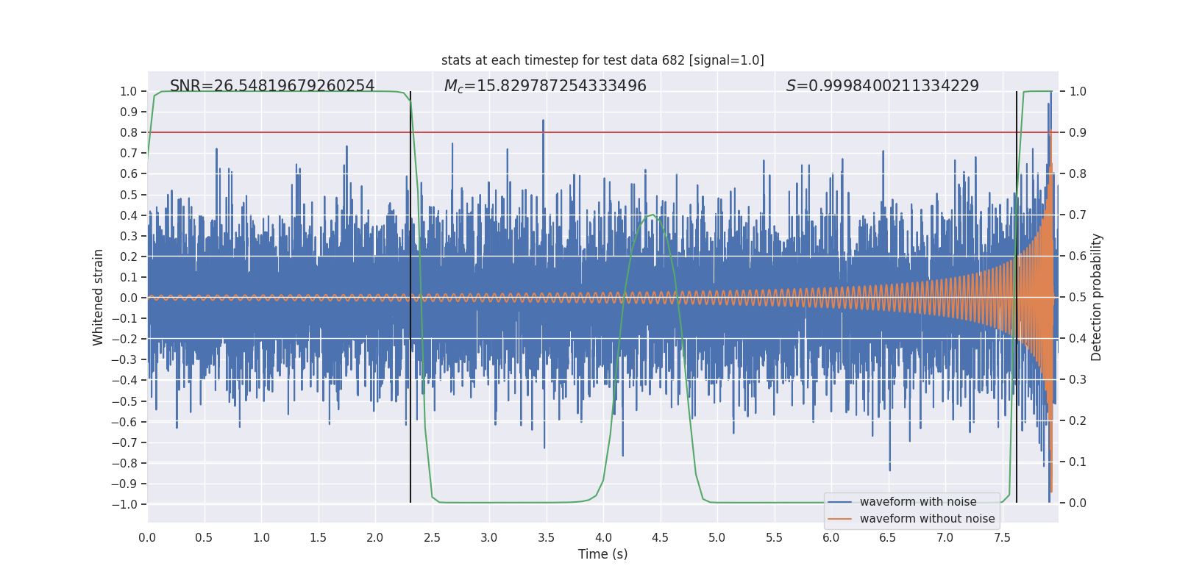This screenshot has height=588, width=1177.
Task: Click time axis tick label 4.0
Action: (x=603, y=537)
